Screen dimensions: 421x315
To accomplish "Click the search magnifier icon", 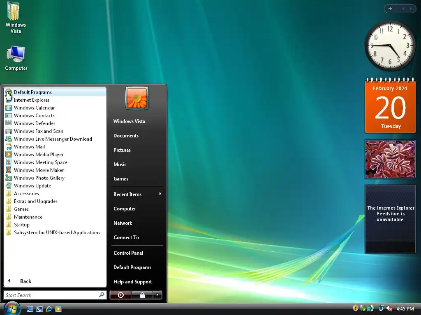I will click(102, 295).
